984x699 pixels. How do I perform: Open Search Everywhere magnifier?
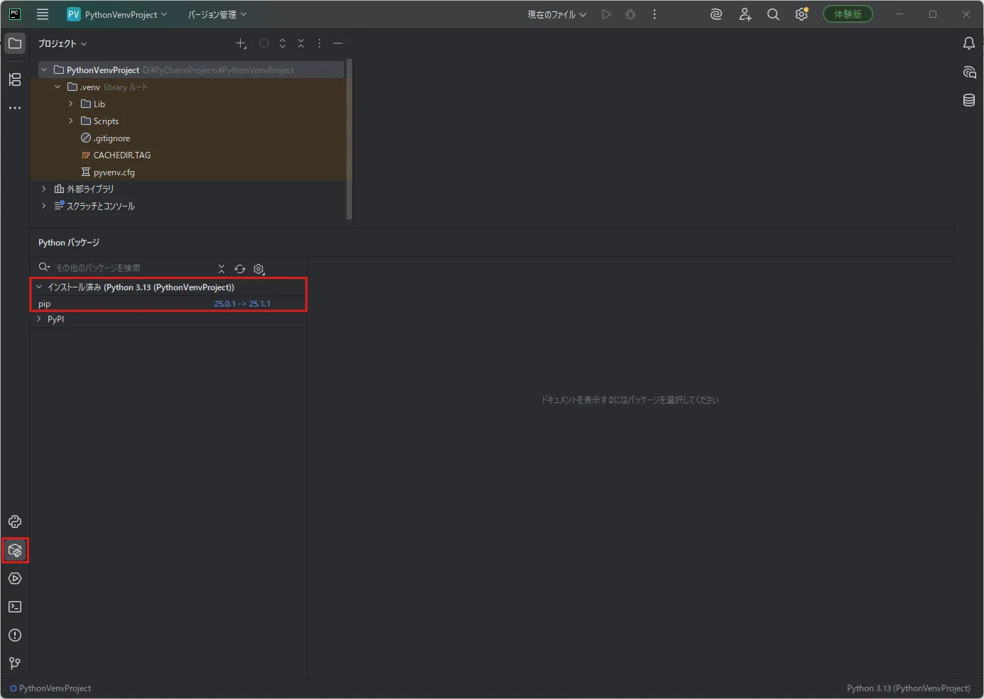pos(773,14)
